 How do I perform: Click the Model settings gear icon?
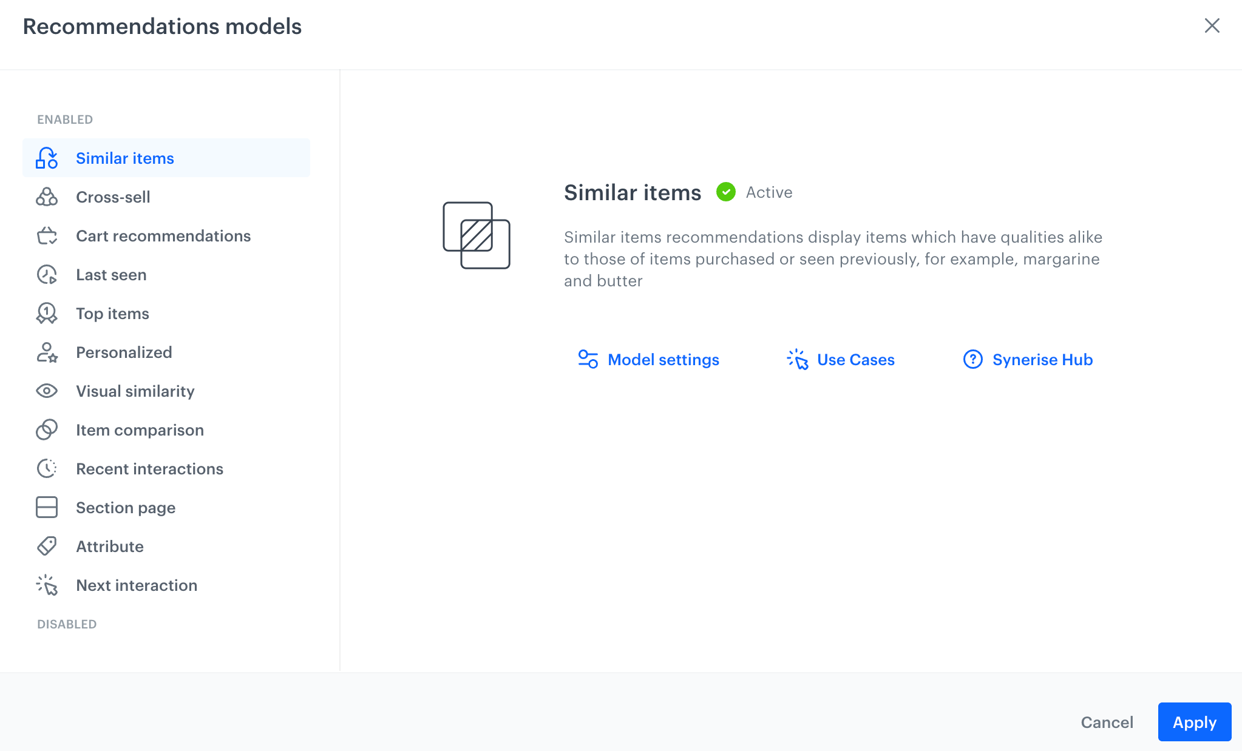coord(588,359)
